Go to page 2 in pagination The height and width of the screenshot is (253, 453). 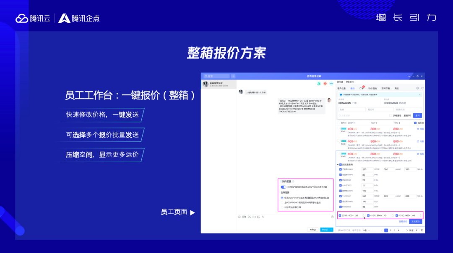(391, 230)
